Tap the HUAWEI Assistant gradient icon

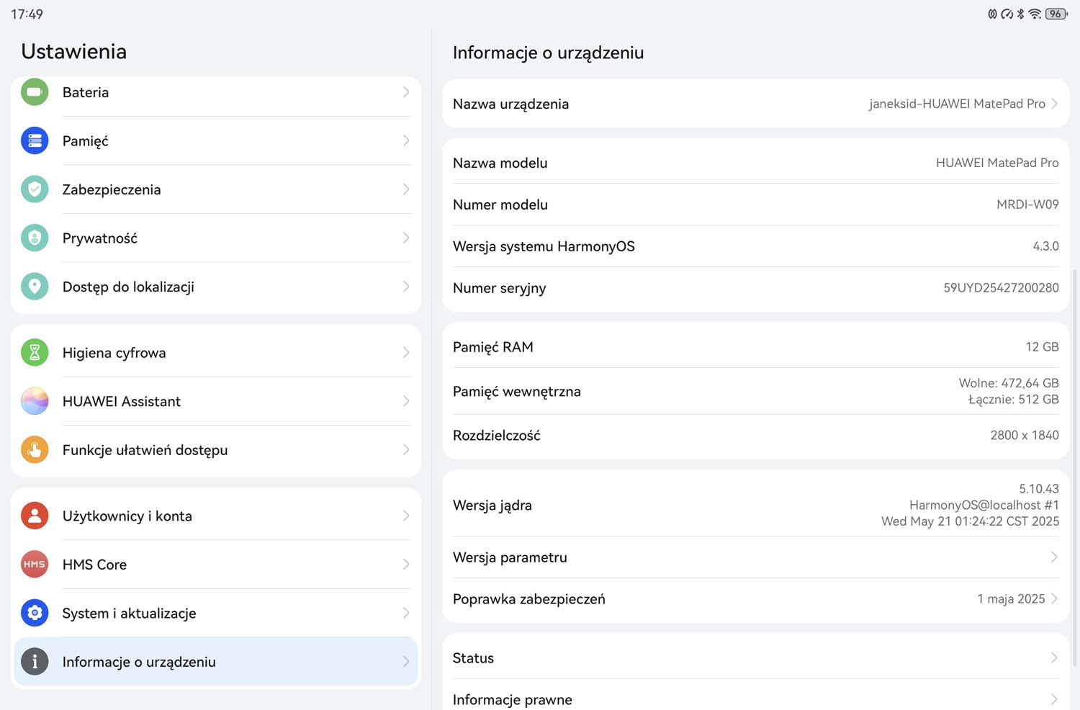click(35, 401)
